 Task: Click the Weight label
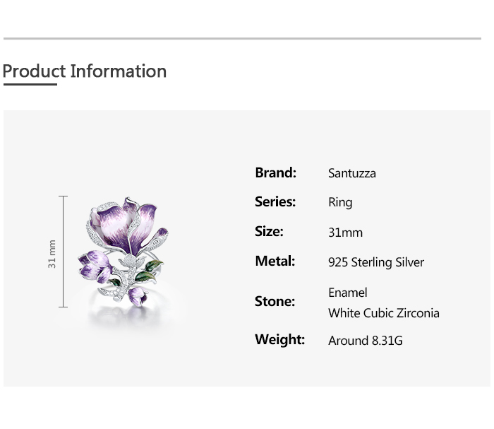tap(279, 340)
